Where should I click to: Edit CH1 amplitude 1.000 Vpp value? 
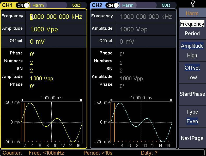click(x=44, y=29)
